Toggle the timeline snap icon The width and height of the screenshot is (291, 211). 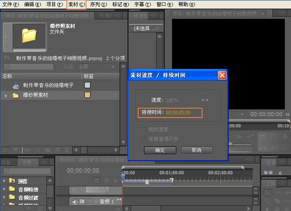pyautogui.click(x=97, y=180)
